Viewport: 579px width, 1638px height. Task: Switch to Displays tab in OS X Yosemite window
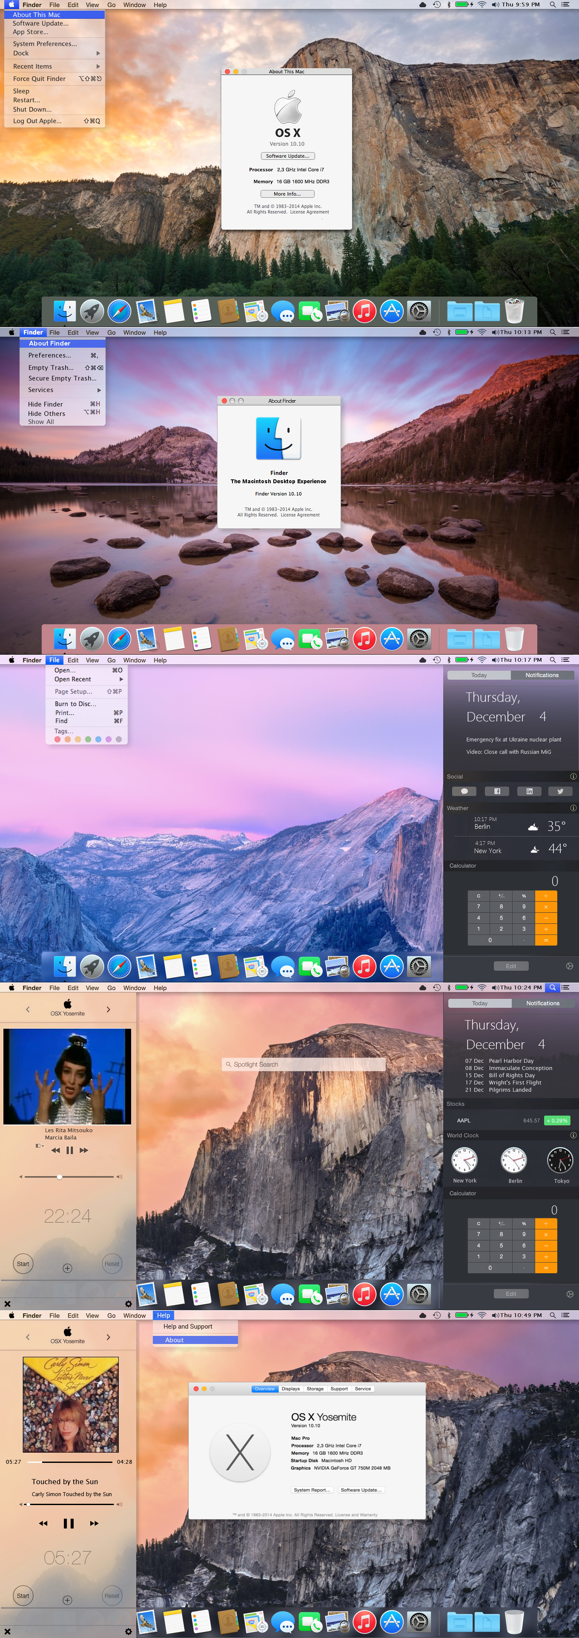coord(290,1389)
